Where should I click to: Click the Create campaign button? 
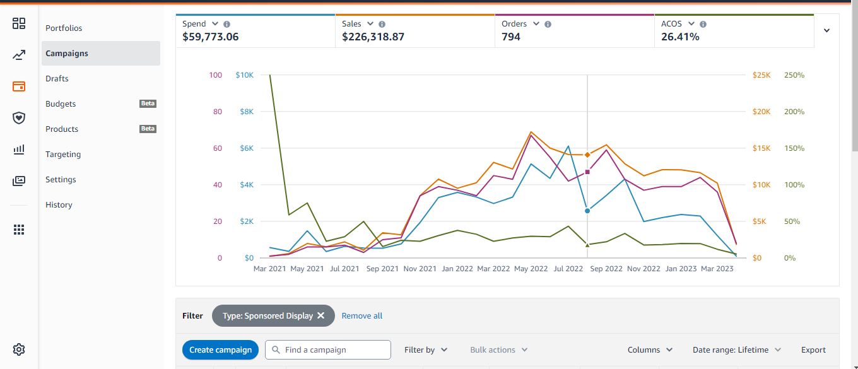(x=220, y=350)
